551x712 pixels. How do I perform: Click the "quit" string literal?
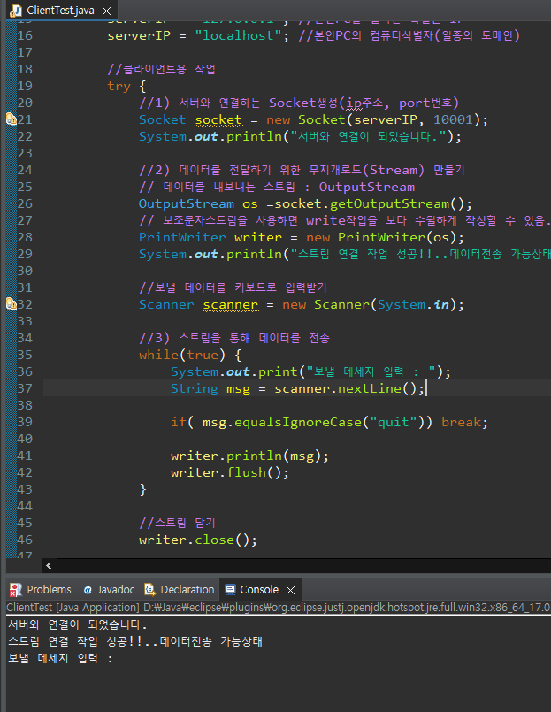click(x=394, y=422)
